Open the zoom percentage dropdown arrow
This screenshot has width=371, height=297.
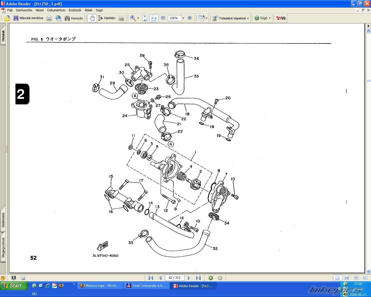(x=183, y=18)
